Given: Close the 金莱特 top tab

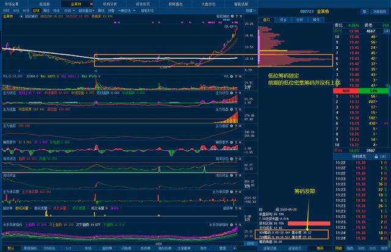Looking at the screenshot, I should click(x=91, y=4).
